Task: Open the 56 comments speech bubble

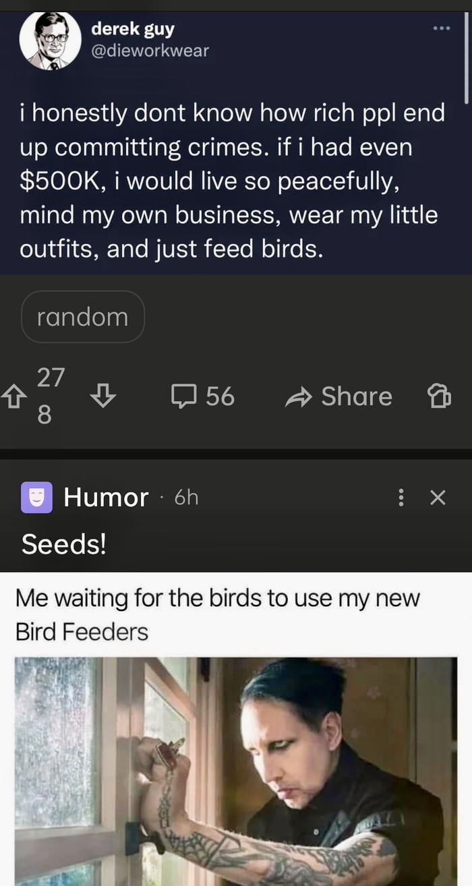Action: 182,396
